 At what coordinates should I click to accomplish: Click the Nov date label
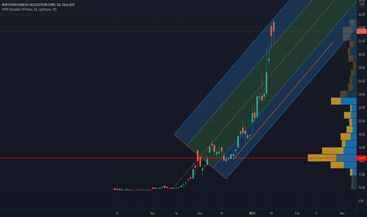(153, 213)
